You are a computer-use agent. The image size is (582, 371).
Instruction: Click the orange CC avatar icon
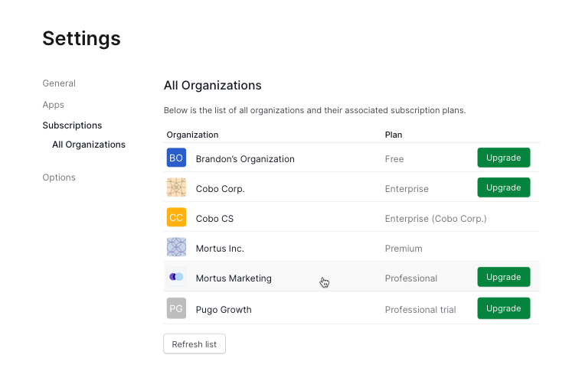point(176,217)
